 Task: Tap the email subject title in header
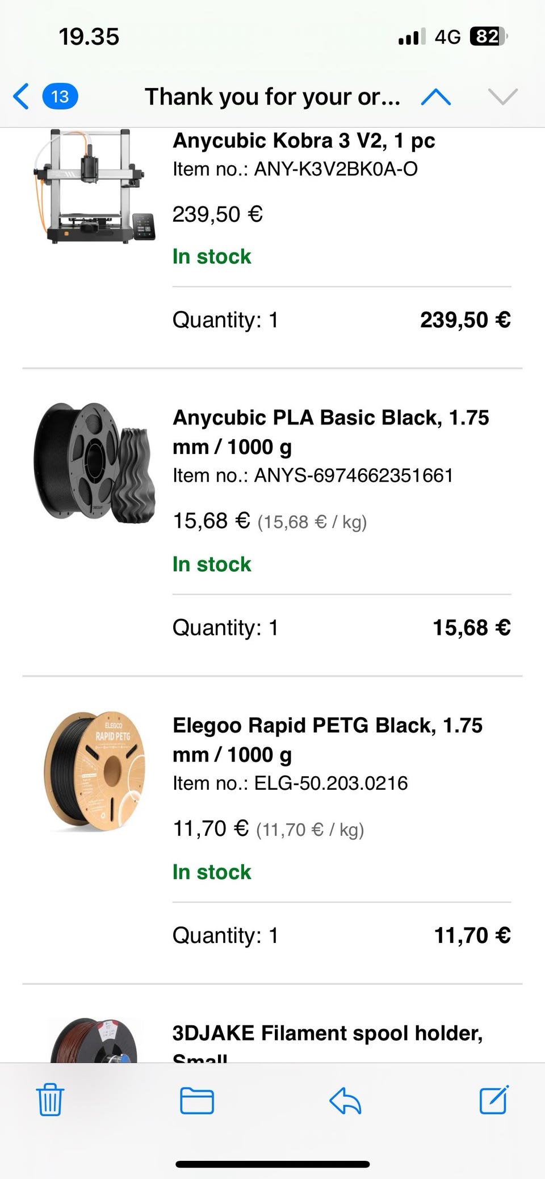(272, 97)
